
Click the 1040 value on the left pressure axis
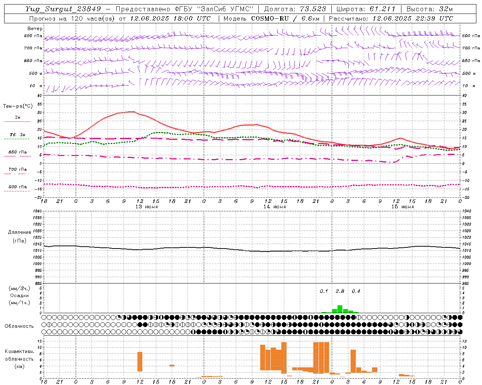point(37,211)
